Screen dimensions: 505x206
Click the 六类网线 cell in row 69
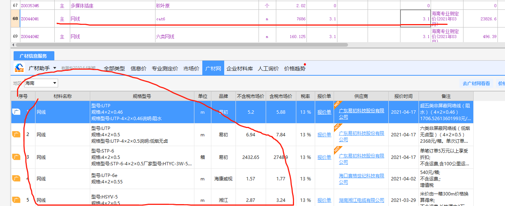[207, 37]
